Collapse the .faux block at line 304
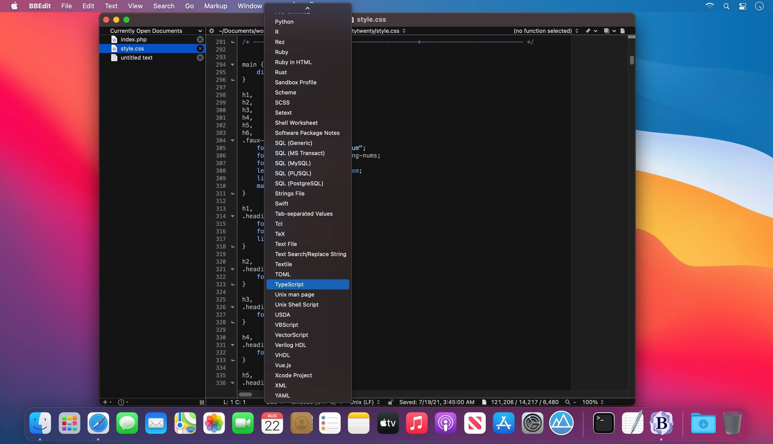This screenshot has width=773, height=444. (233, 141)
